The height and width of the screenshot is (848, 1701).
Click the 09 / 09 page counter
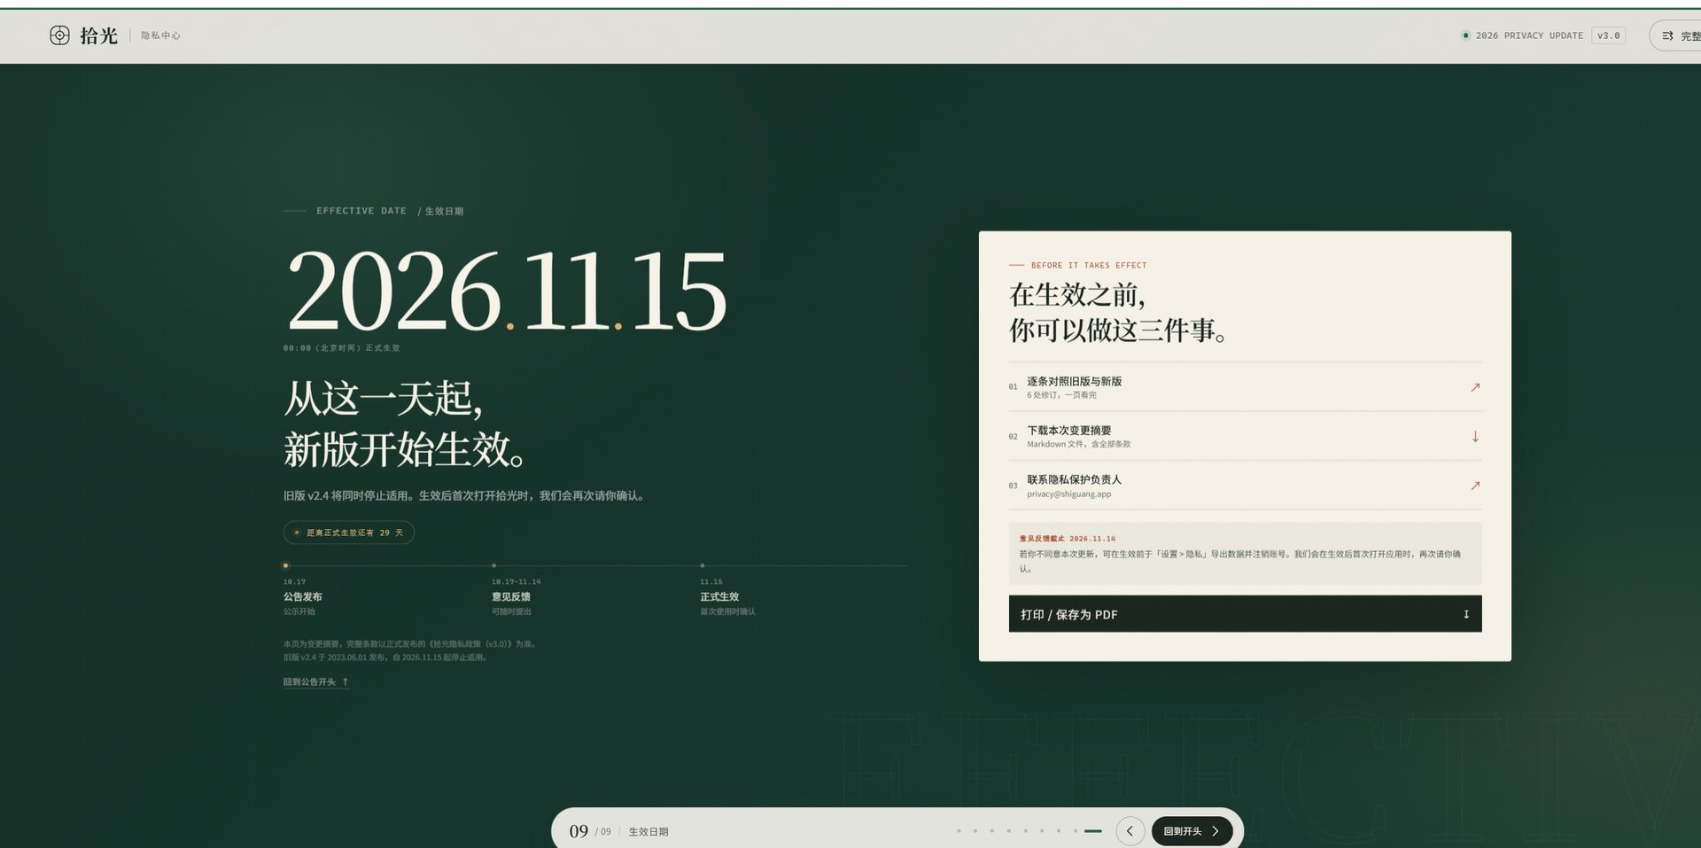coord(590,831)
